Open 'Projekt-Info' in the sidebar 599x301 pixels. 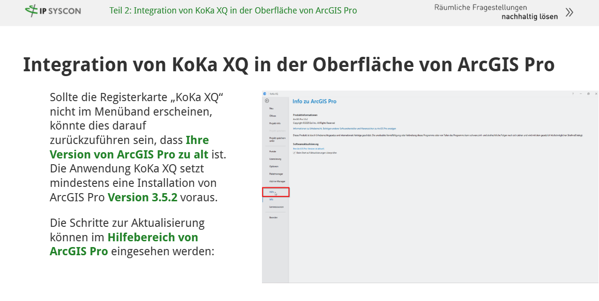[x=275, y=123]
